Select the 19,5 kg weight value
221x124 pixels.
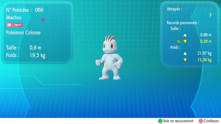click(37, 55)
